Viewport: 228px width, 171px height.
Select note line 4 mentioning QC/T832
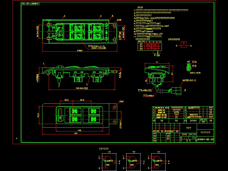(x=154, y=18)
